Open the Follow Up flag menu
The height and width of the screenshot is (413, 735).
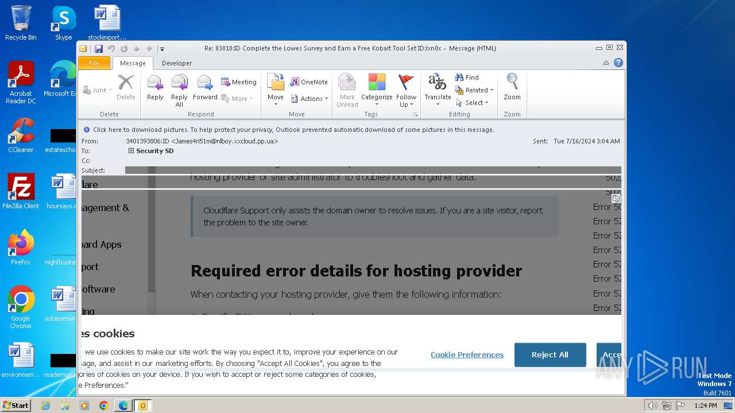tap(406, 90)
